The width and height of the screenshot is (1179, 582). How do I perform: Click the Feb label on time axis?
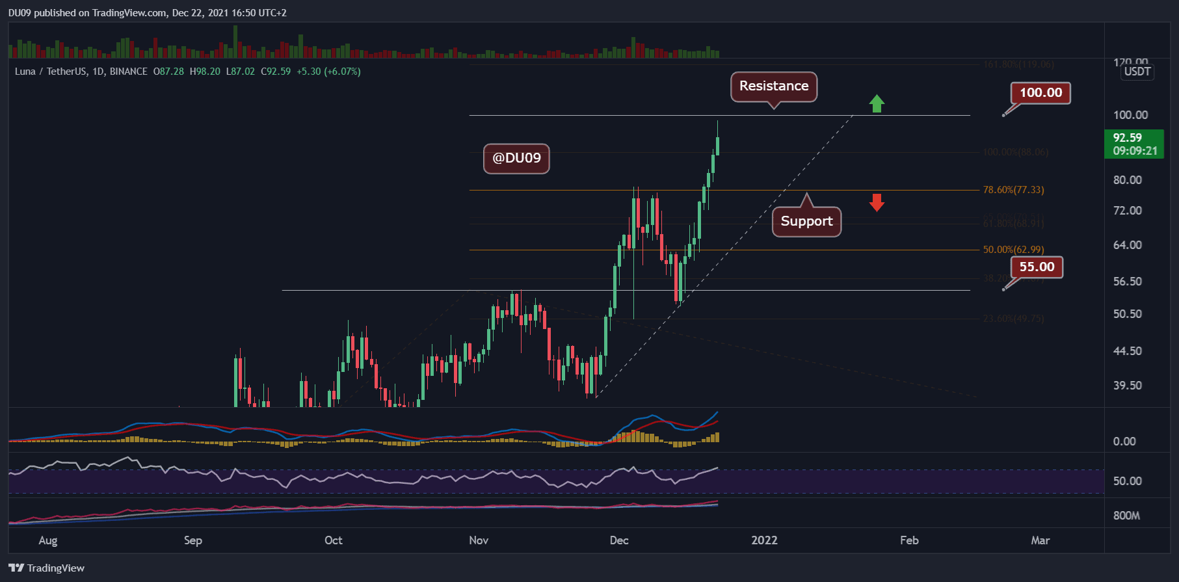(909, 540)
